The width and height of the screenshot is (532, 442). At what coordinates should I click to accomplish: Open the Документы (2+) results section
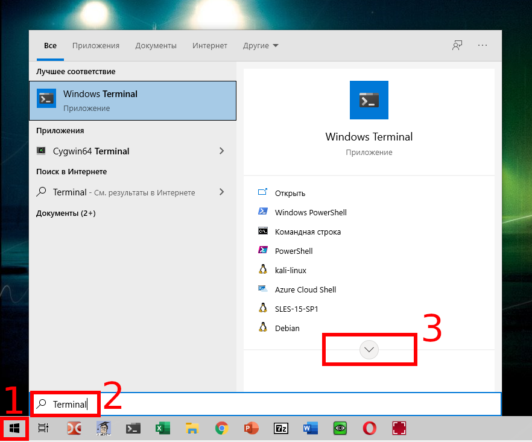66,213
